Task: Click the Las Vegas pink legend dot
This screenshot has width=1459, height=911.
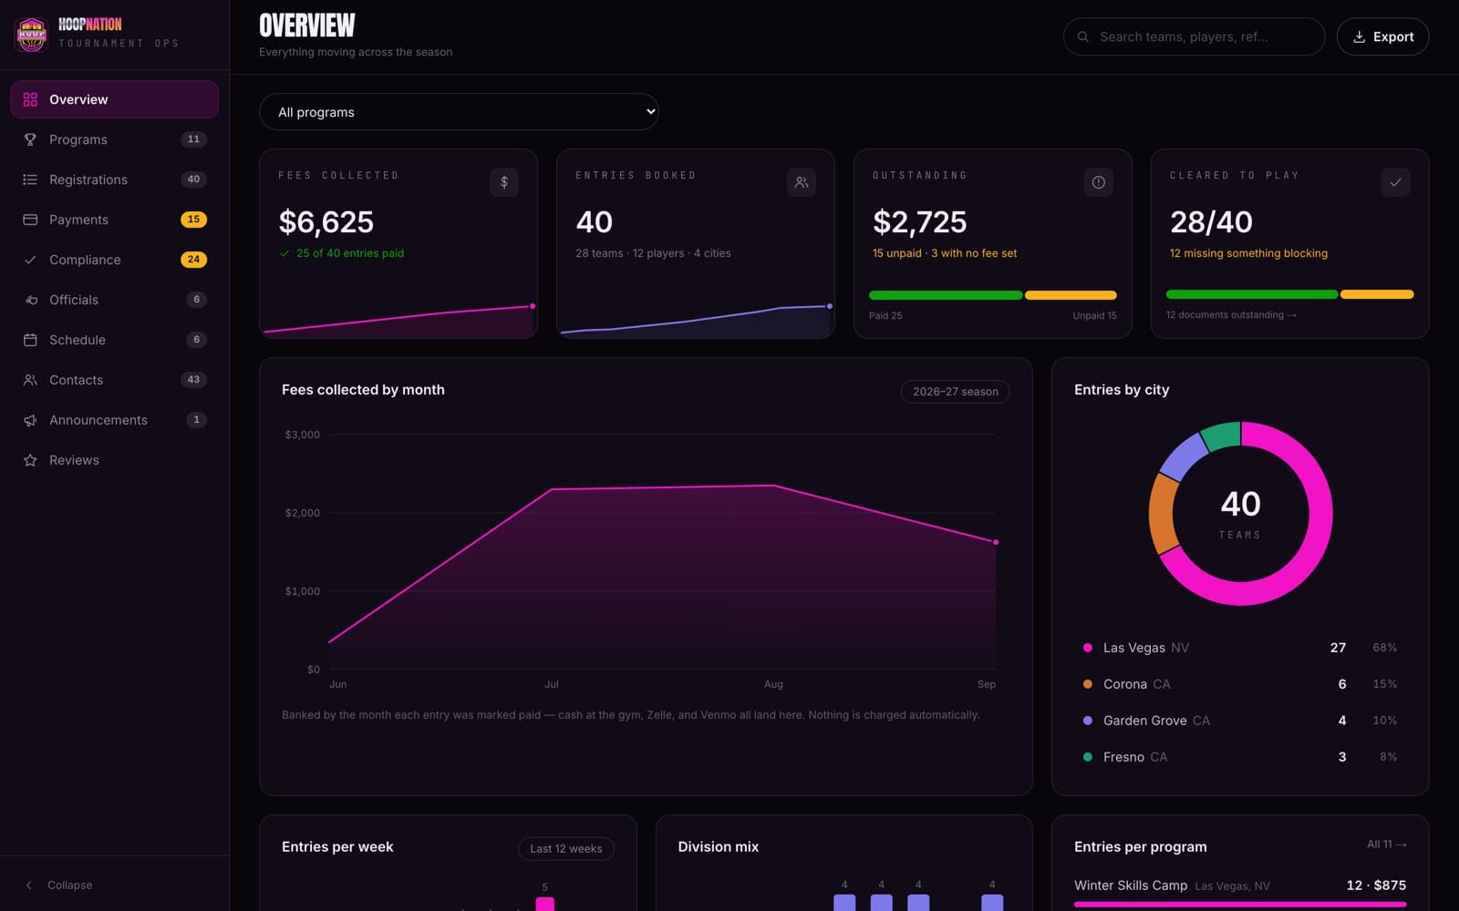Action: point(1087,648)
